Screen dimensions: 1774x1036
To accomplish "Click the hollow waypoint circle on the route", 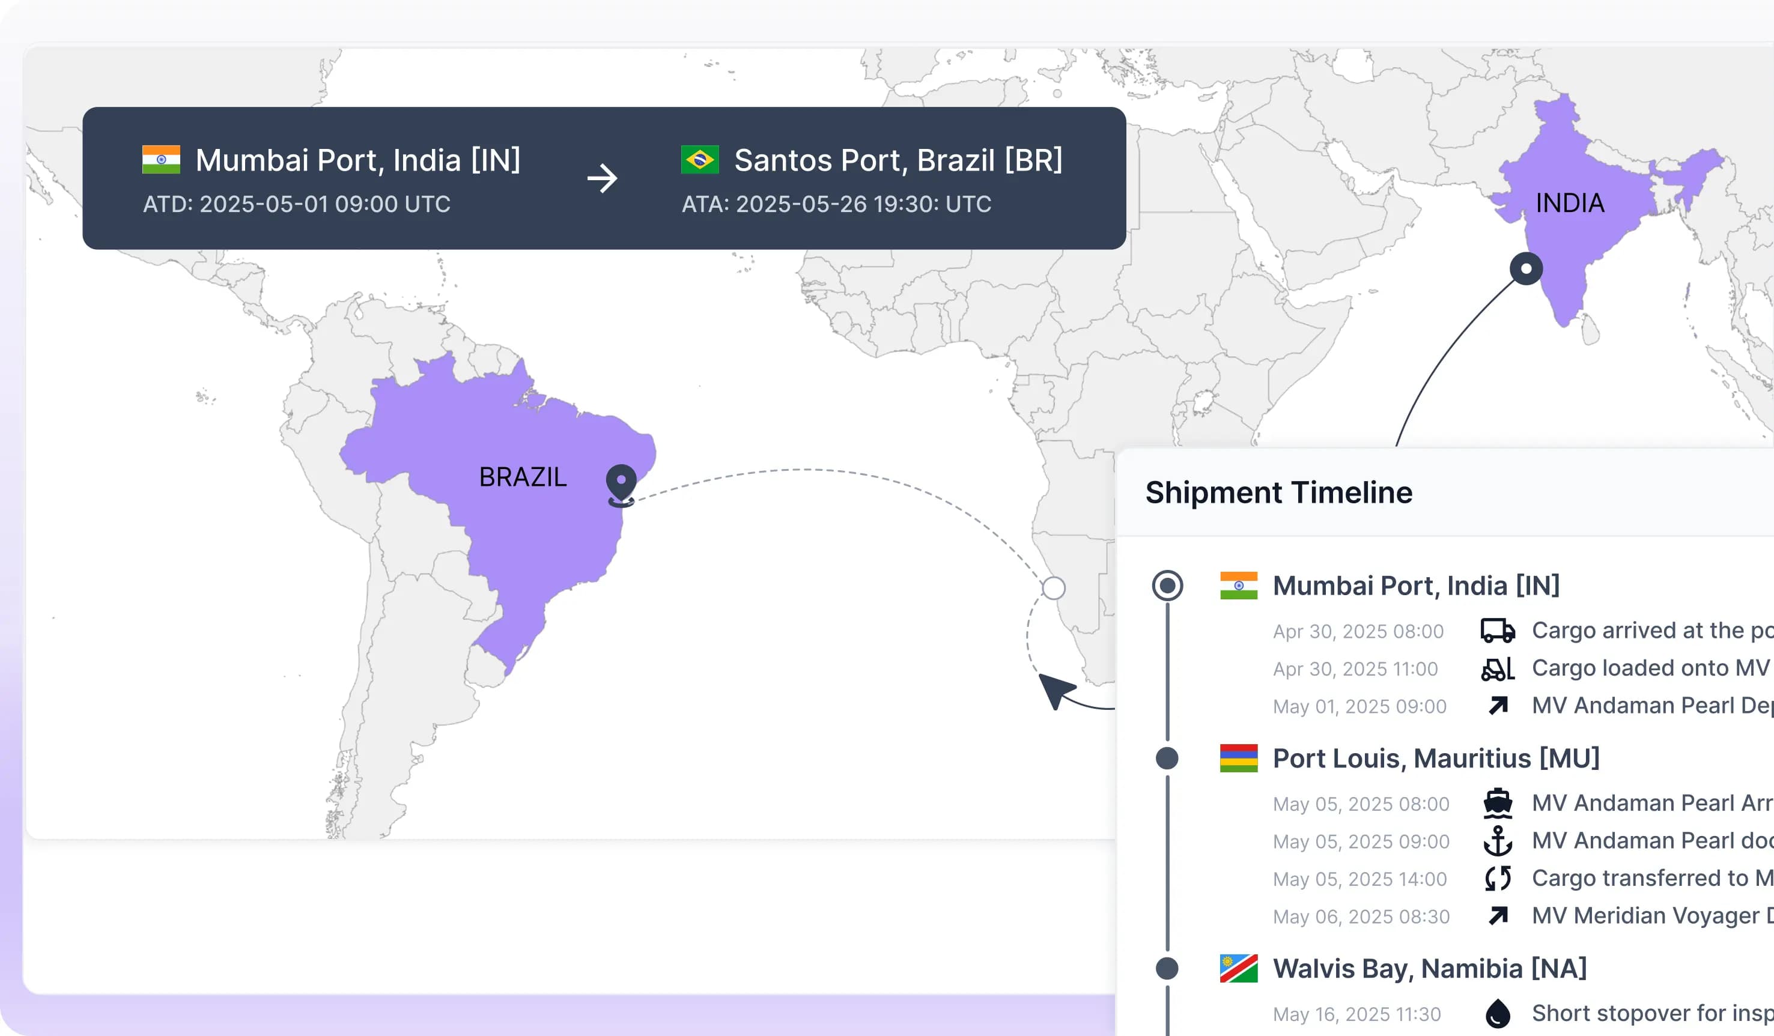I will pos(1053,588).
